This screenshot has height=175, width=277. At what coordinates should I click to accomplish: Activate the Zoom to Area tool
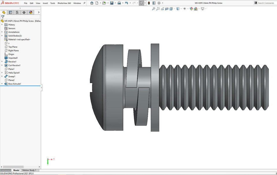tap(158, 9)
